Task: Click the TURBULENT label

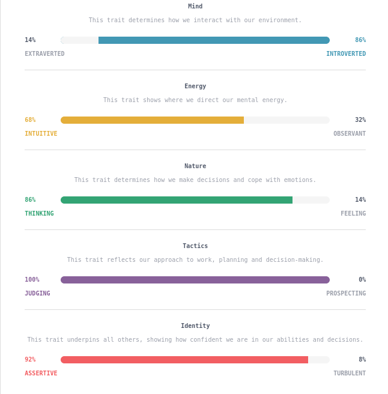Action: [350, 374]
